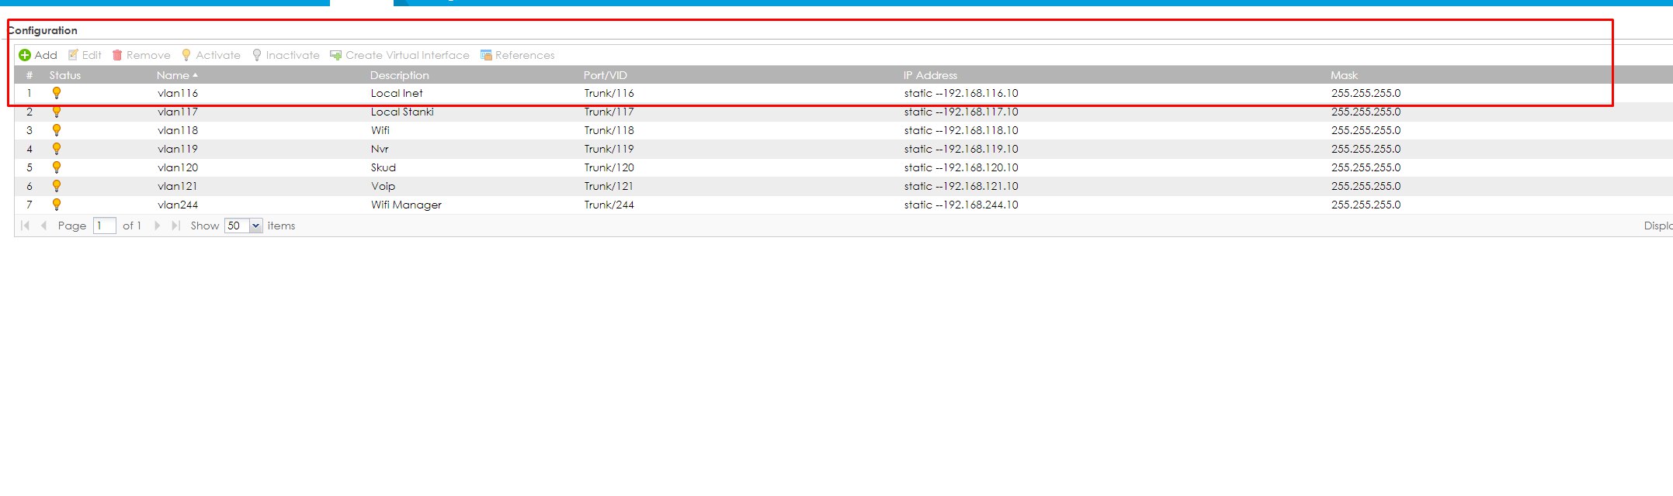The width and height of the screenshot is (1673, 496).
Task: Click the Remove toolbar button
Action: click(x=141, y=55)
